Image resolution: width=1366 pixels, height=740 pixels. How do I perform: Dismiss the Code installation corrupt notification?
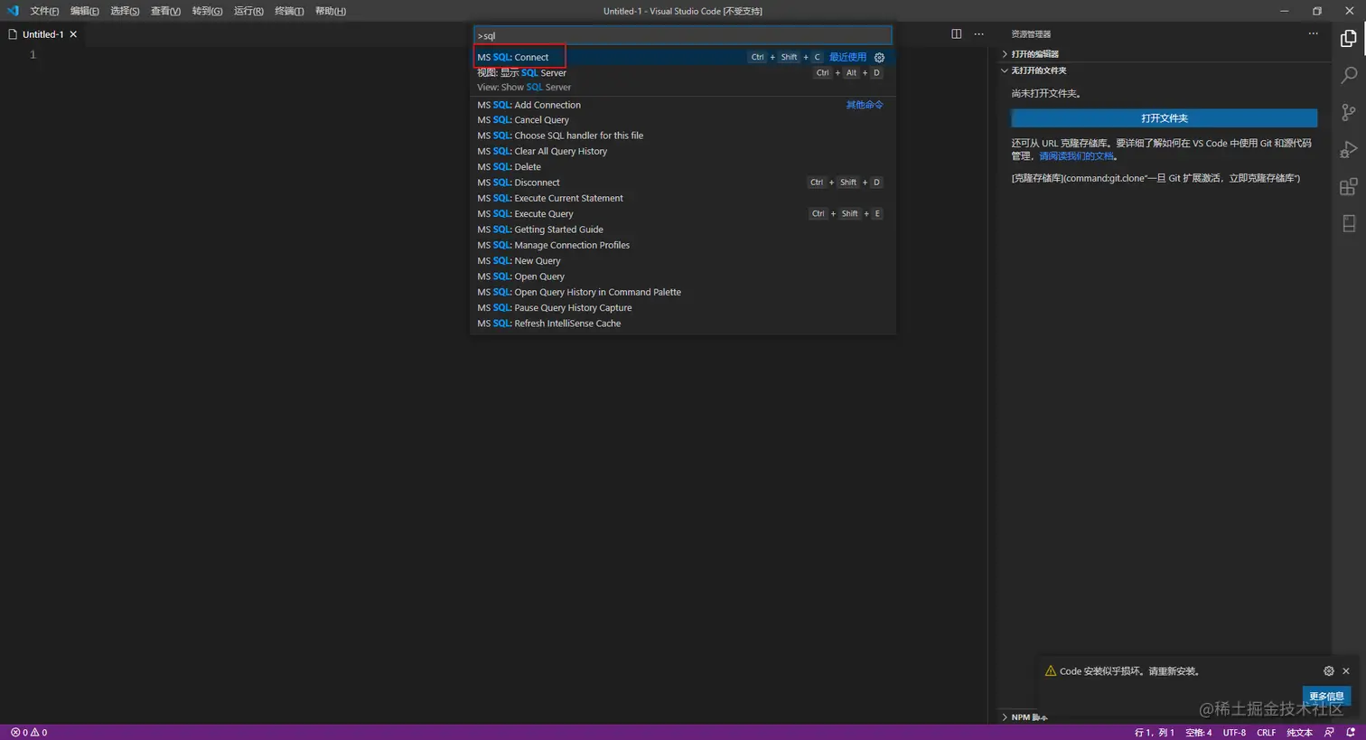click(1346, 671)
